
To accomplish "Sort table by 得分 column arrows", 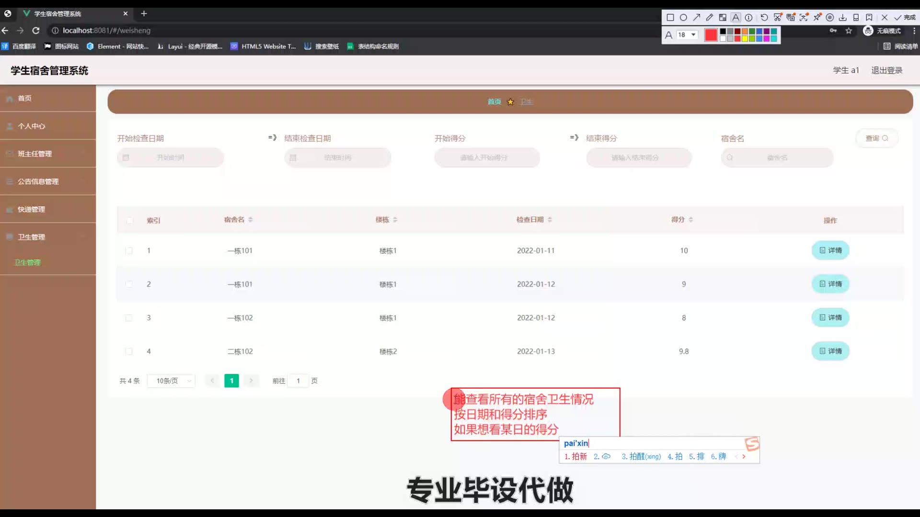I will click(690, 220).
